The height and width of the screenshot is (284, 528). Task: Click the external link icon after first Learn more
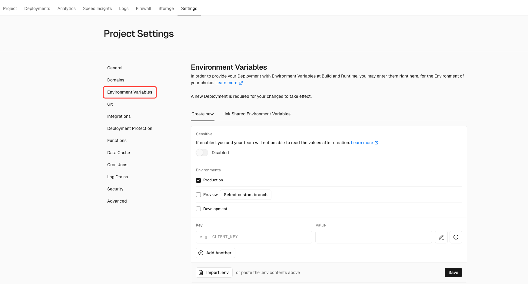(241, 83)
